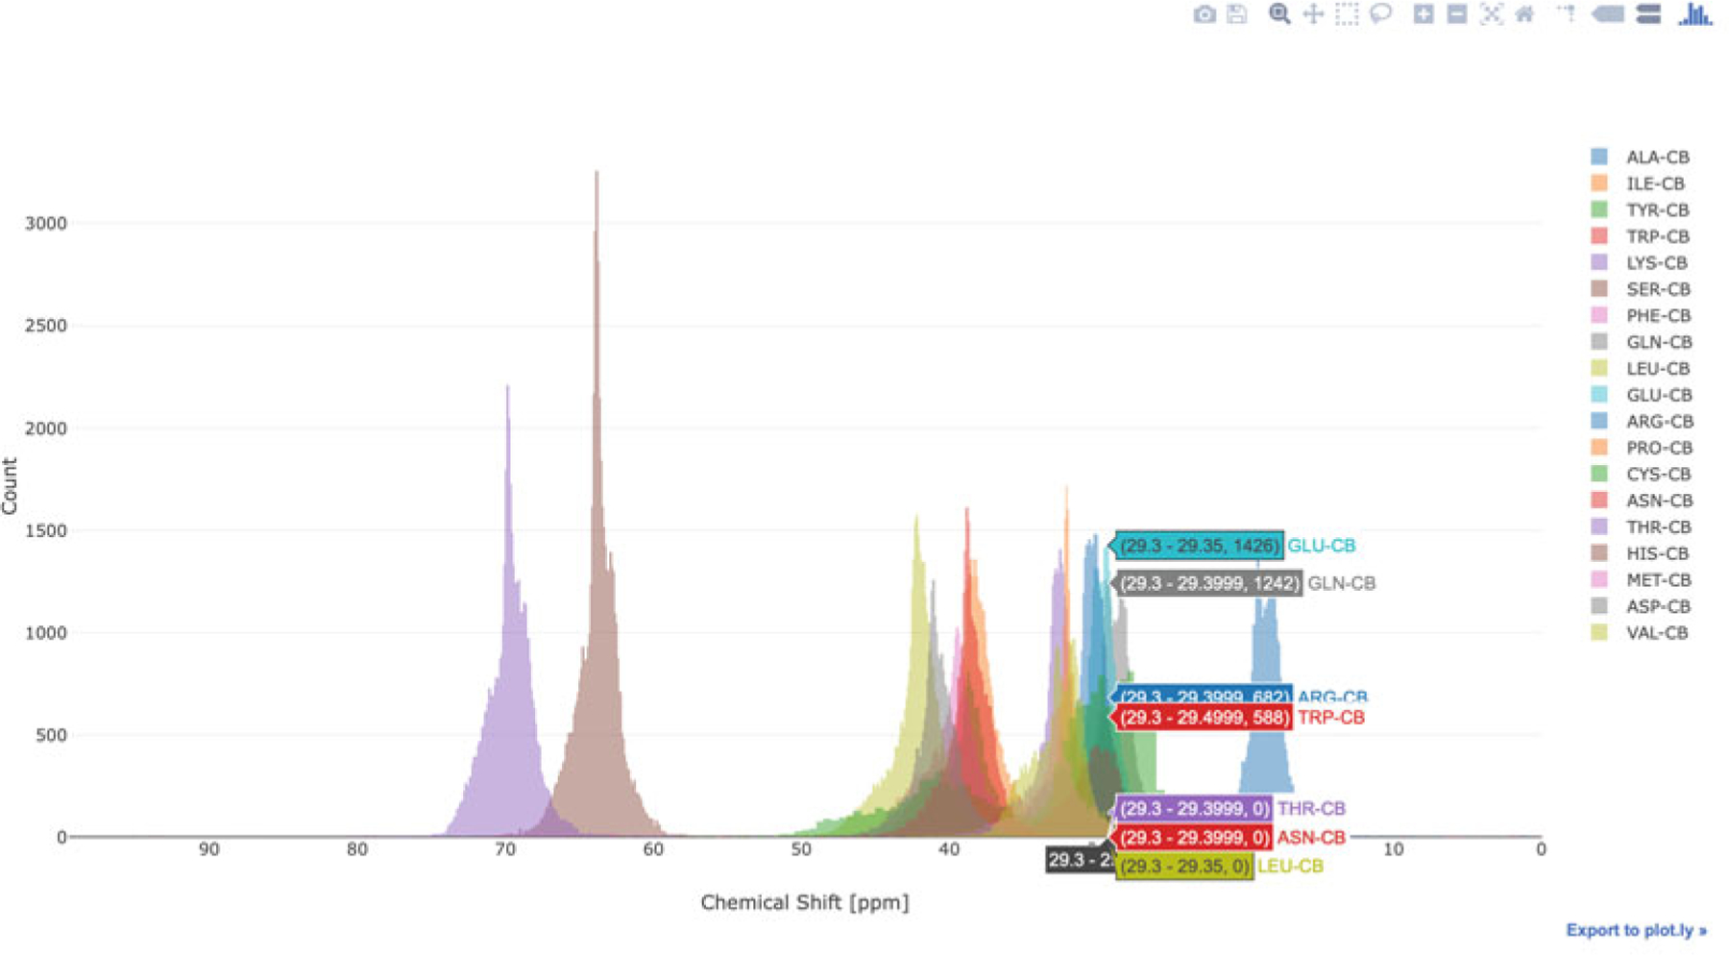
Task: Toggle spike lines icon
Action: click(1567, 14)
